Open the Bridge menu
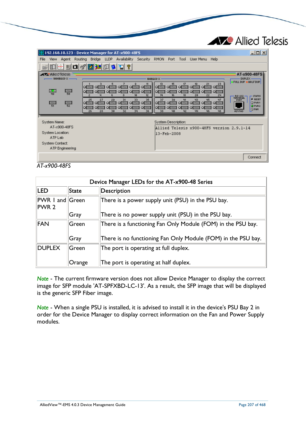The height and width of the screenshot is (434, 306). pyautogui.click(x=96, y=59)
